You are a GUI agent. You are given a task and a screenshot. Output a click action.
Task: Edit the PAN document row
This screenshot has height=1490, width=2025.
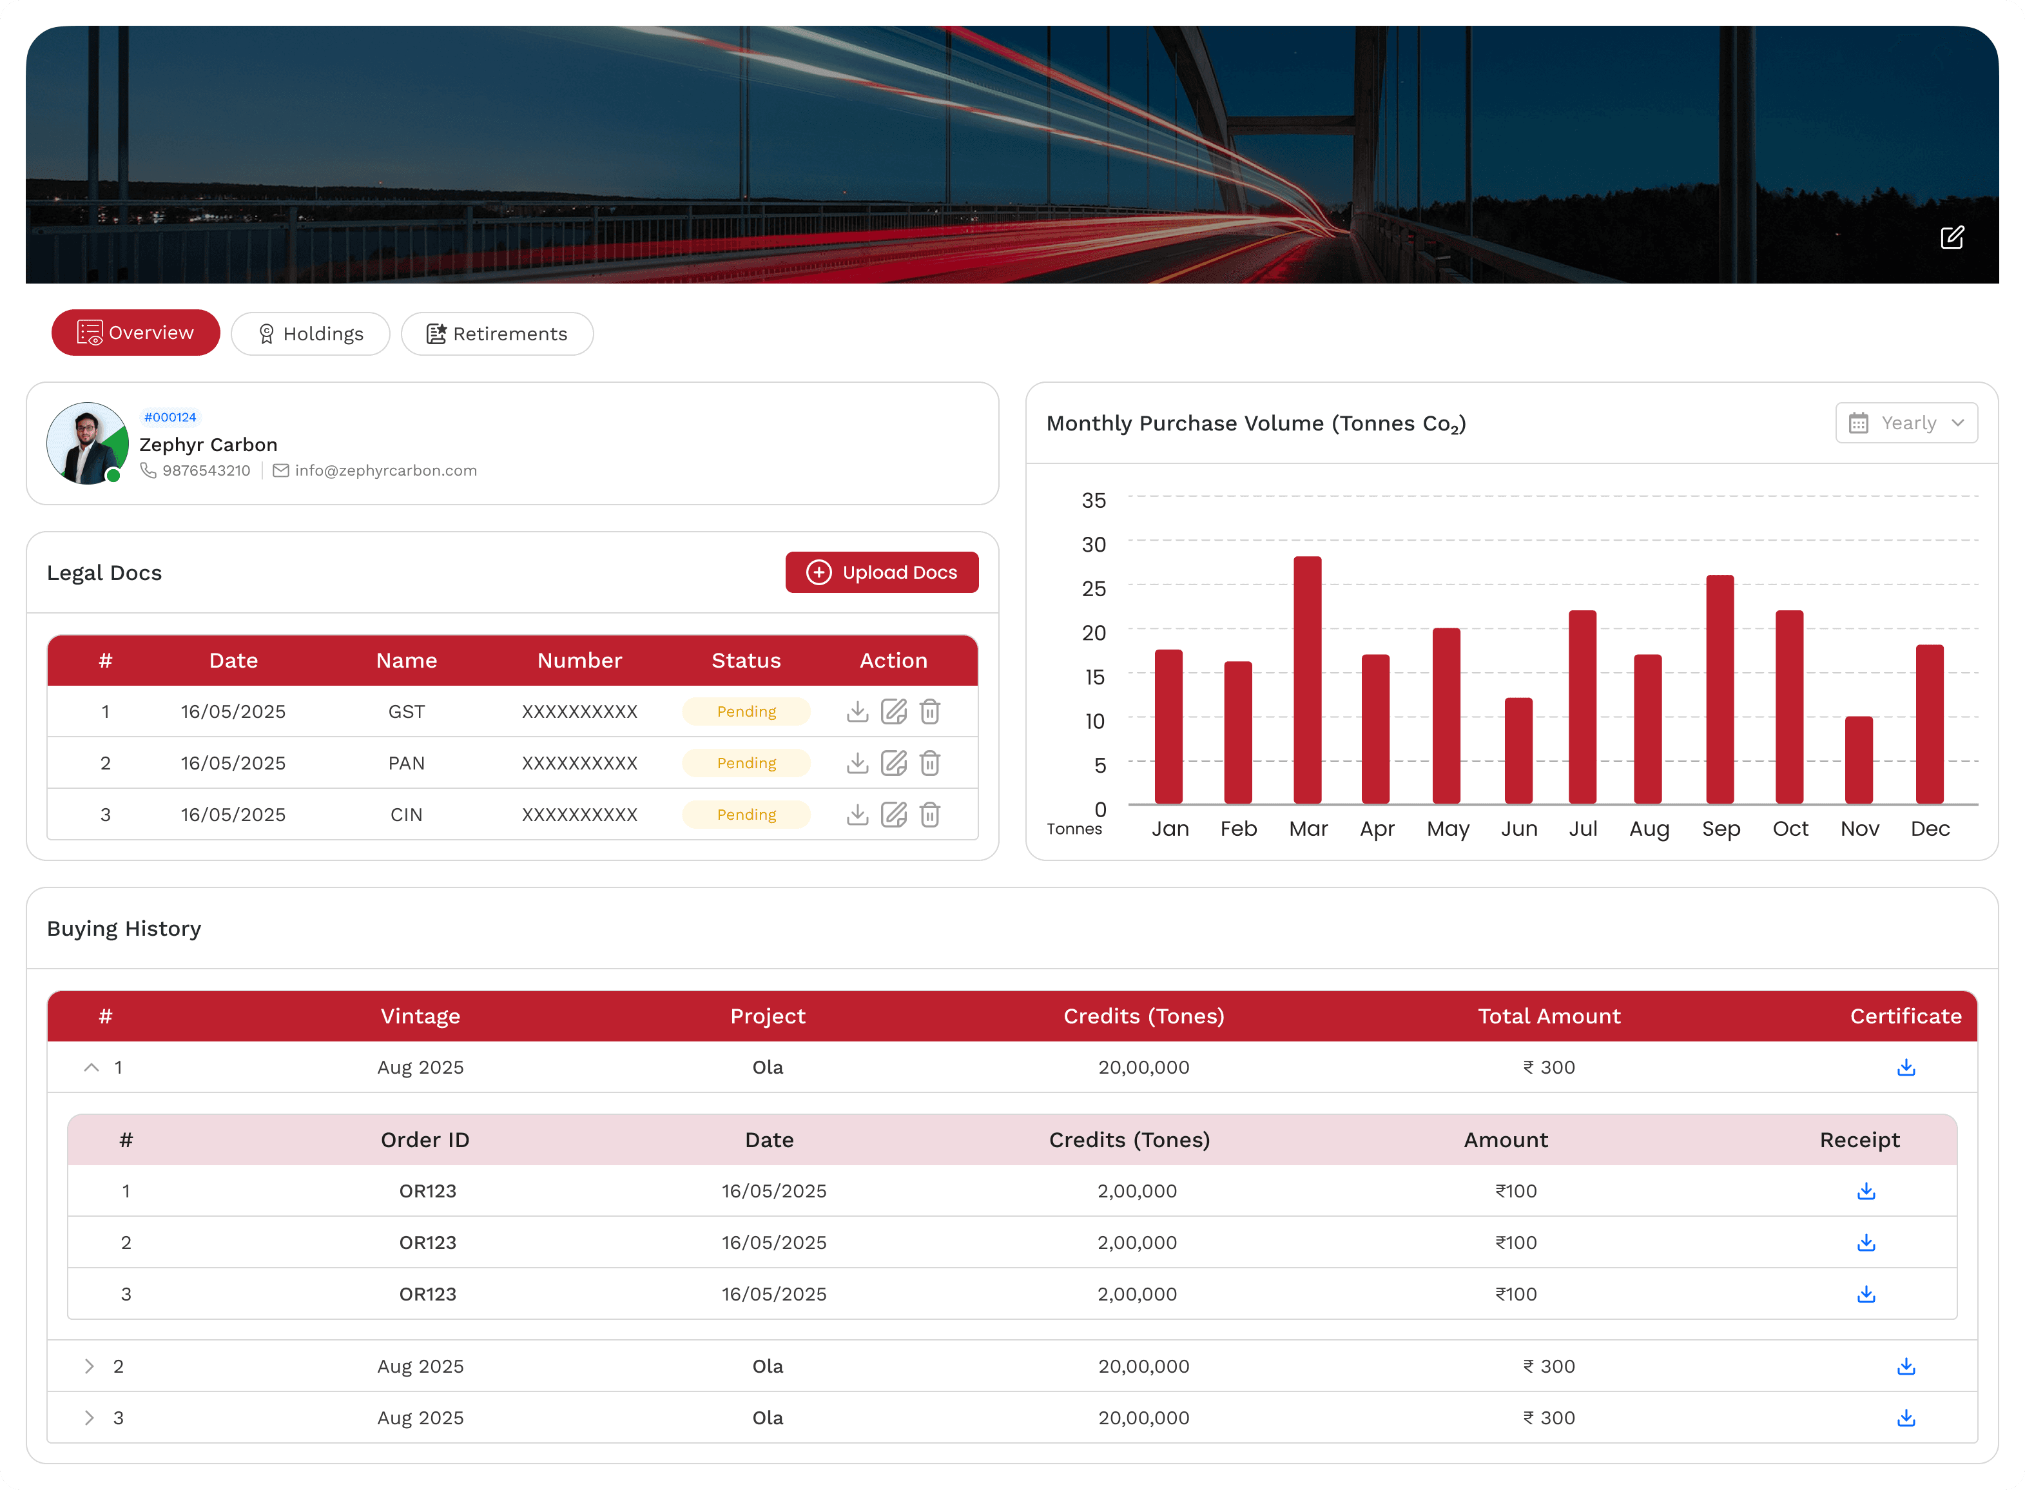point(893,763)
